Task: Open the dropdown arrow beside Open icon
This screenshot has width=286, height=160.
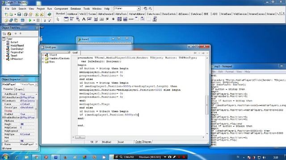Action: coord(15,14)
